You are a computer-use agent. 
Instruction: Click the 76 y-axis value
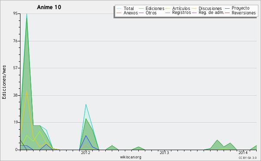click(x=15, y=41)
